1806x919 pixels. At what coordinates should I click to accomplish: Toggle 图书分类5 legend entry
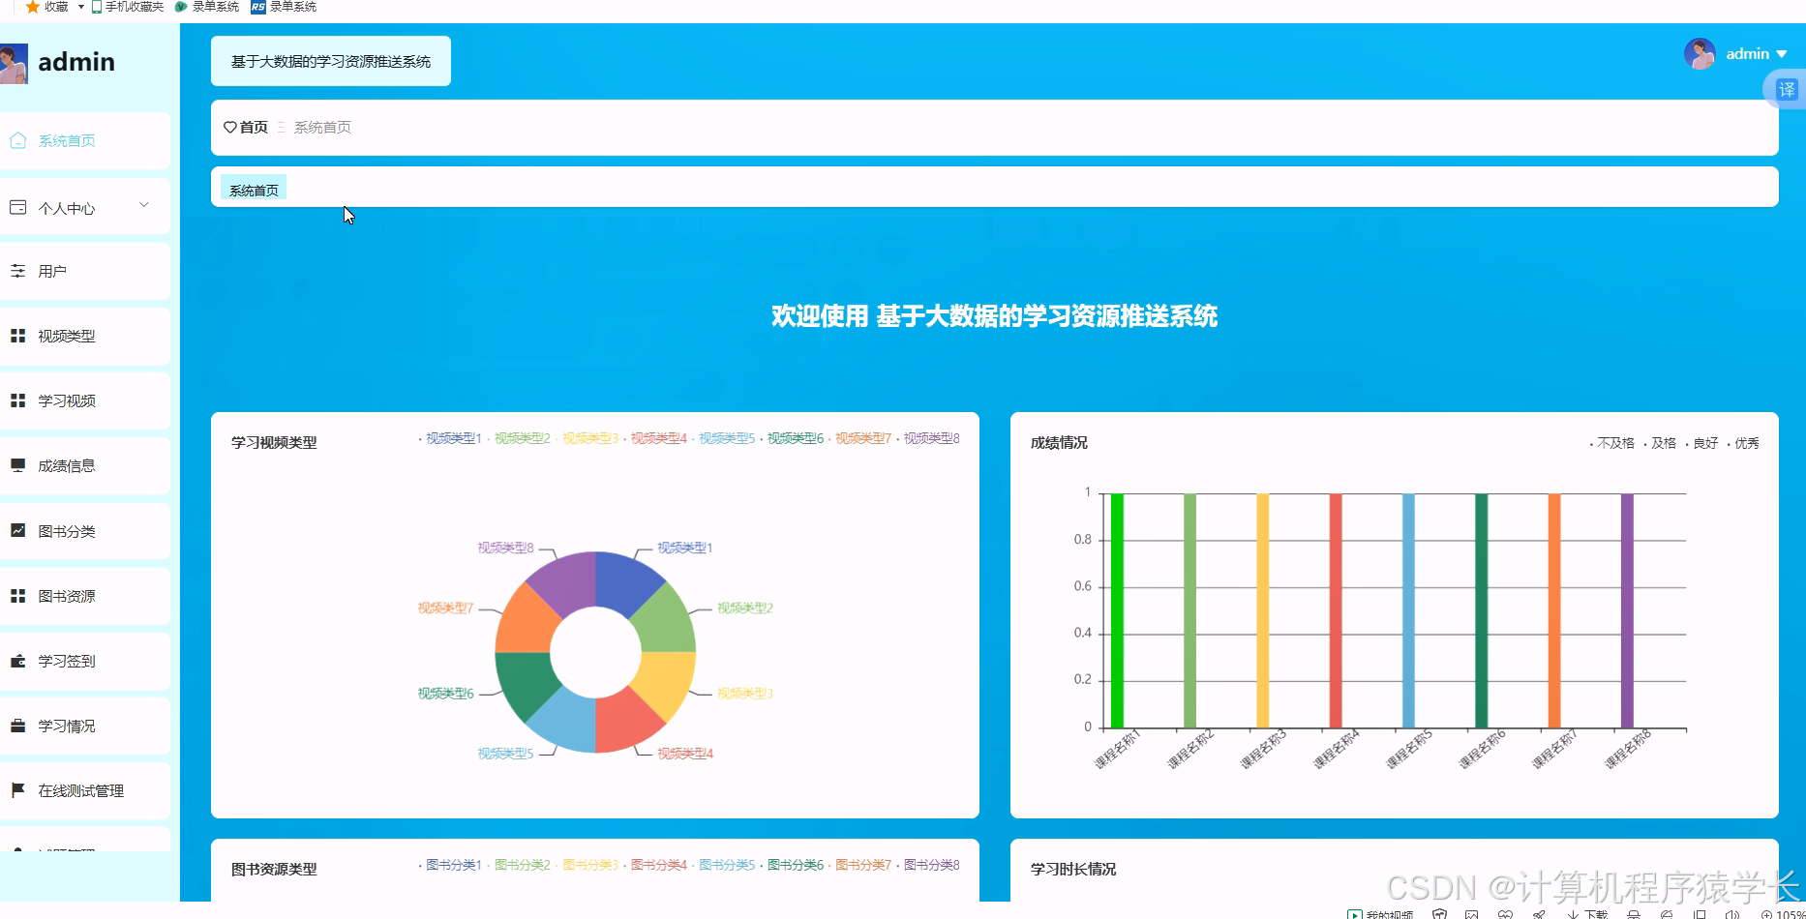click(x=722, y=865)
